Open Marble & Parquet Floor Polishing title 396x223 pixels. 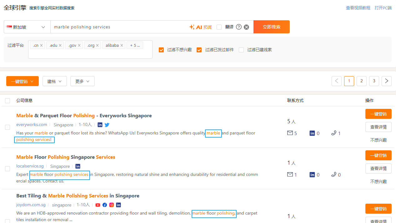point(84,116)
